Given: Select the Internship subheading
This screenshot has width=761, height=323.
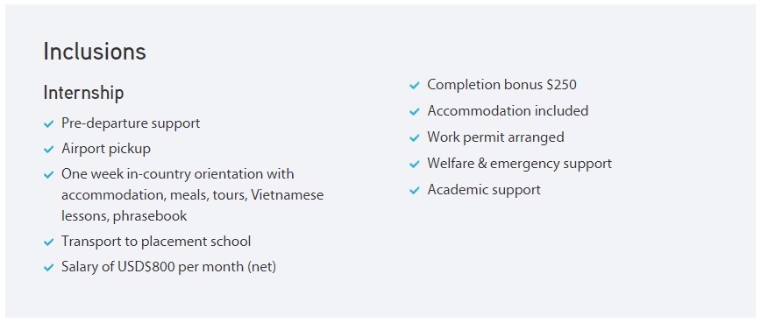Looking at the screenshot, I should 83,93.
